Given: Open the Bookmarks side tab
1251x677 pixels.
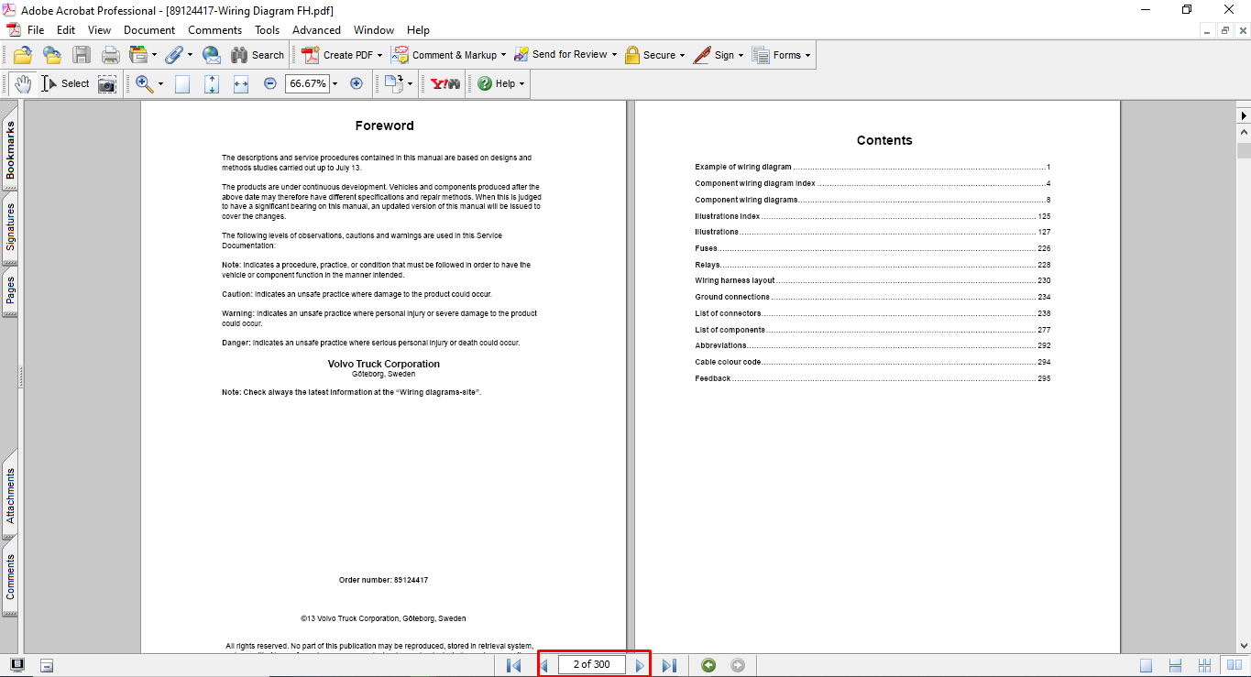Looking at the screenshot, I should point(11,151).
